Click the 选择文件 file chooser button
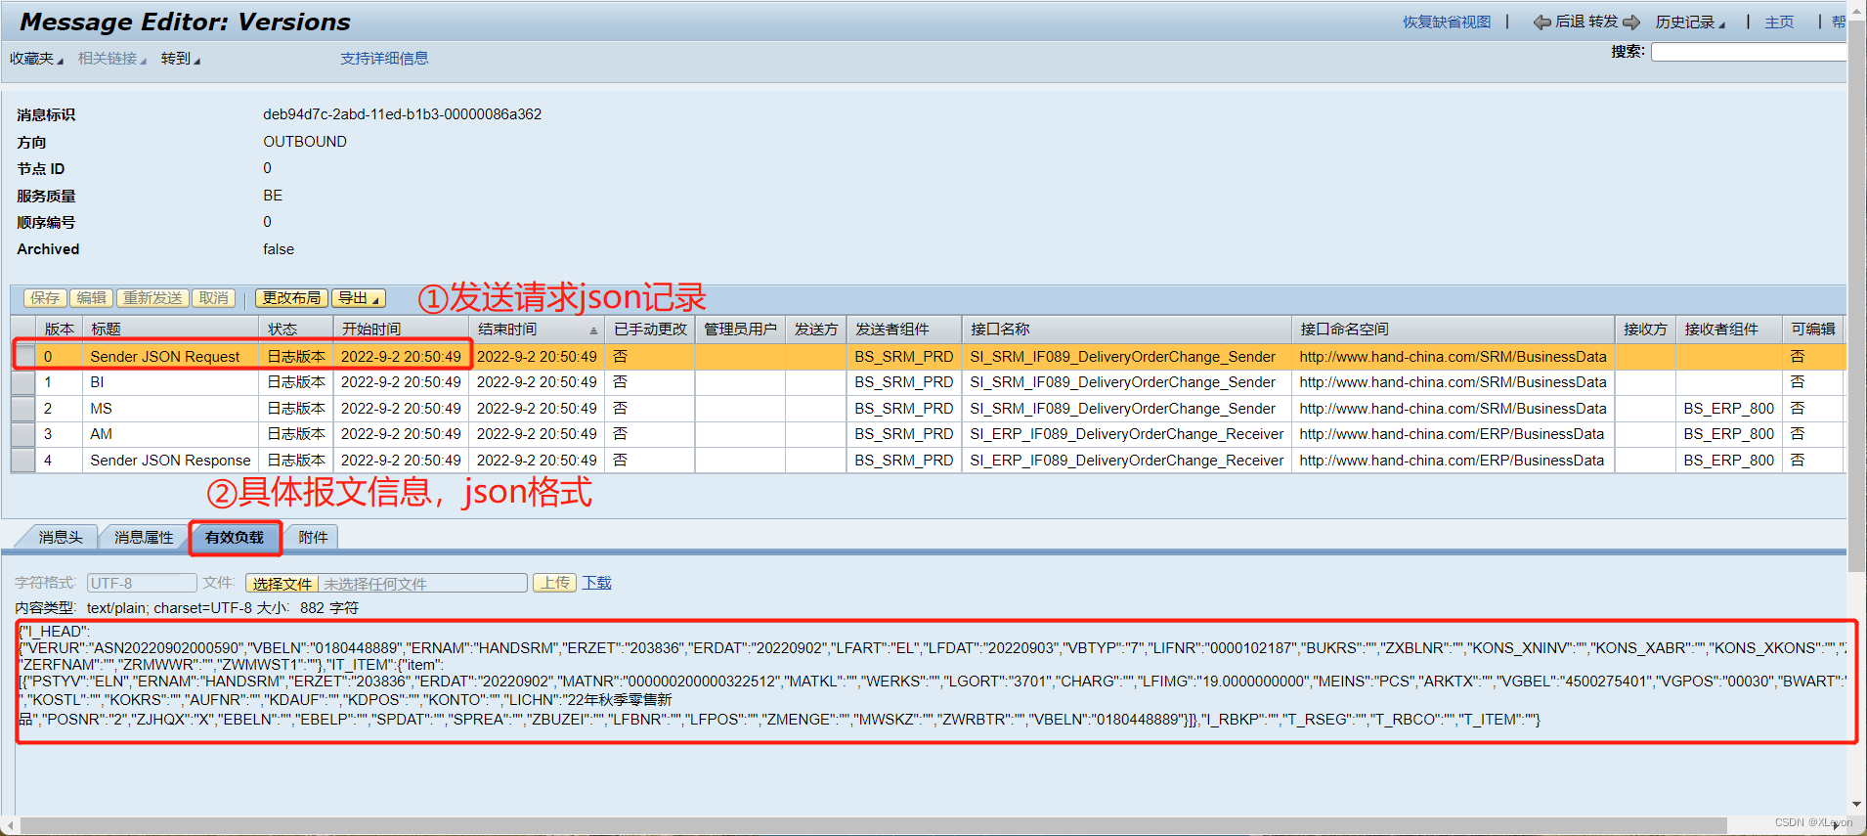1867x836 pixels. pyautogui.click(x=282, y=584)
